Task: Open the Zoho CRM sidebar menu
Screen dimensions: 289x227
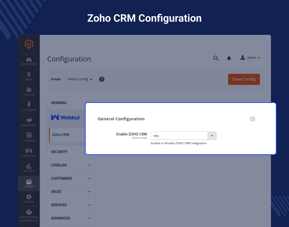Action: click(29, 153)
